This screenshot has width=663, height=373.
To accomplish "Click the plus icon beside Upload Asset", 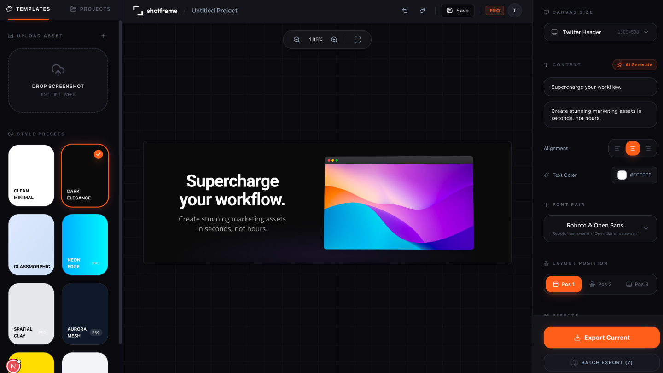I will tap(104, 36).
